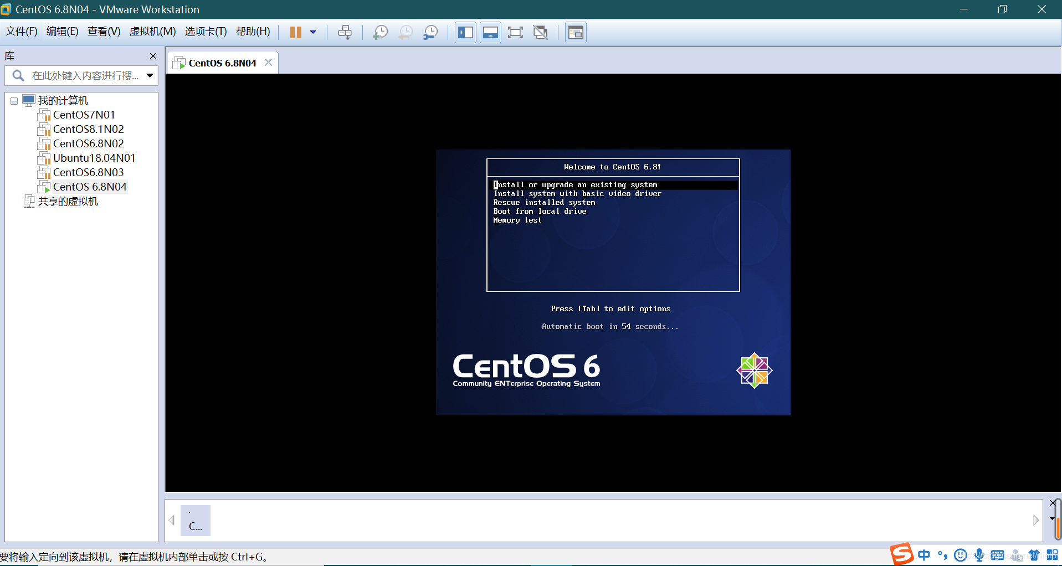Select CentOS7N01 in the library

pos(84,115)
